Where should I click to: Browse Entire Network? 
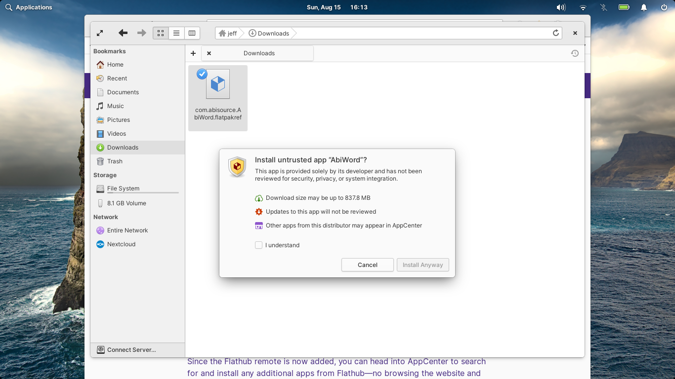click(x=137, y=230)
